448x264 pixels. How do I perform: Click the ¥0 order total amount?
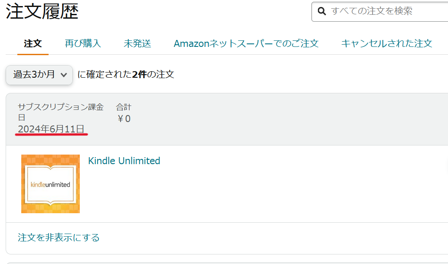point(124,119)
